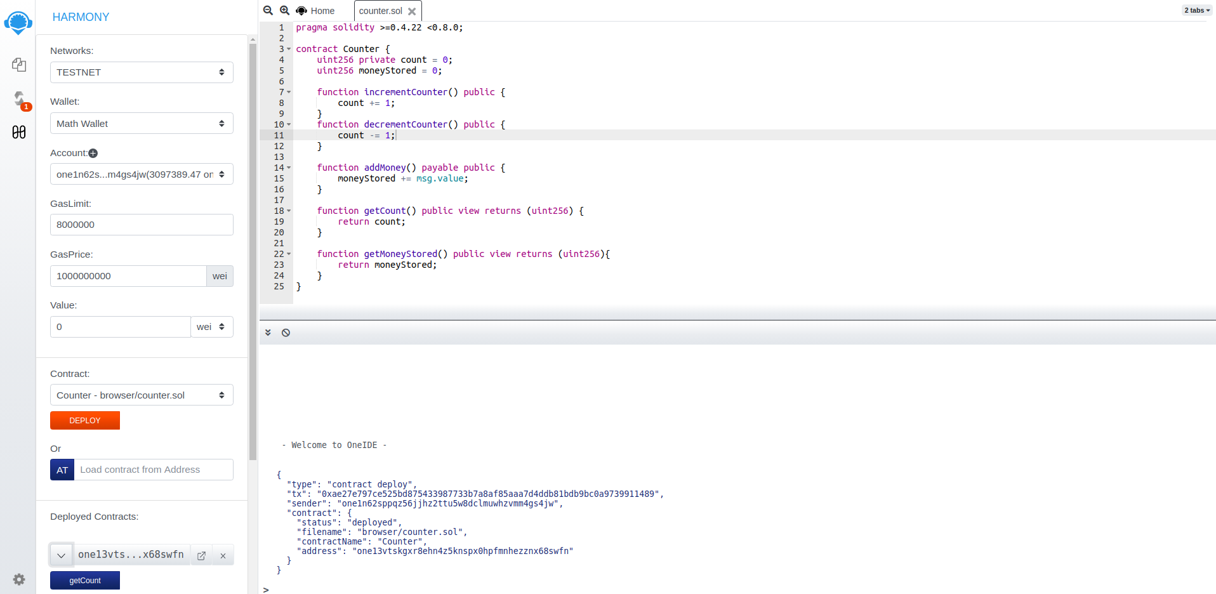Click the pragma solidity line in the editor

(x=380, y=27)
